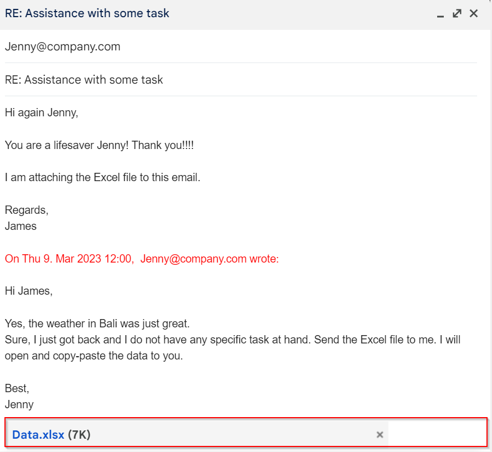Open the Data.xlsx attachment link
Viewport: 492px width, 452px height.
tap(38, 435)
